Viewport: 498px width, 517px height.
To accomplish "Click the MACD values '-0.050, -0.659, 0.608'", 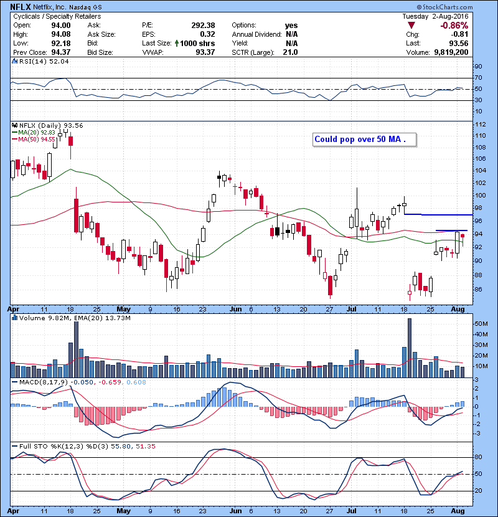I will point(108,382).
